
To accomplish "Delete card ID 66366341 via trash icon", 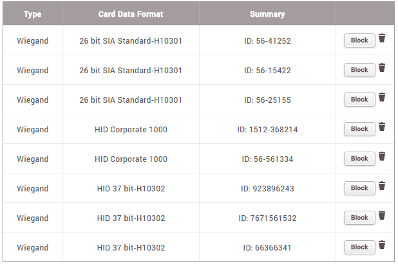I will 382,245.
